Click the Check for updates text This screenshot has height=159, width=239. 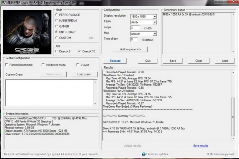(157, 154)
